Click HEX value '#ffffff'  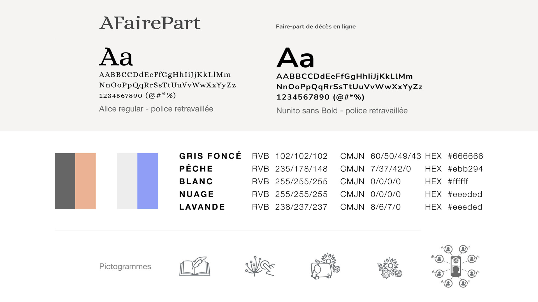458,181
